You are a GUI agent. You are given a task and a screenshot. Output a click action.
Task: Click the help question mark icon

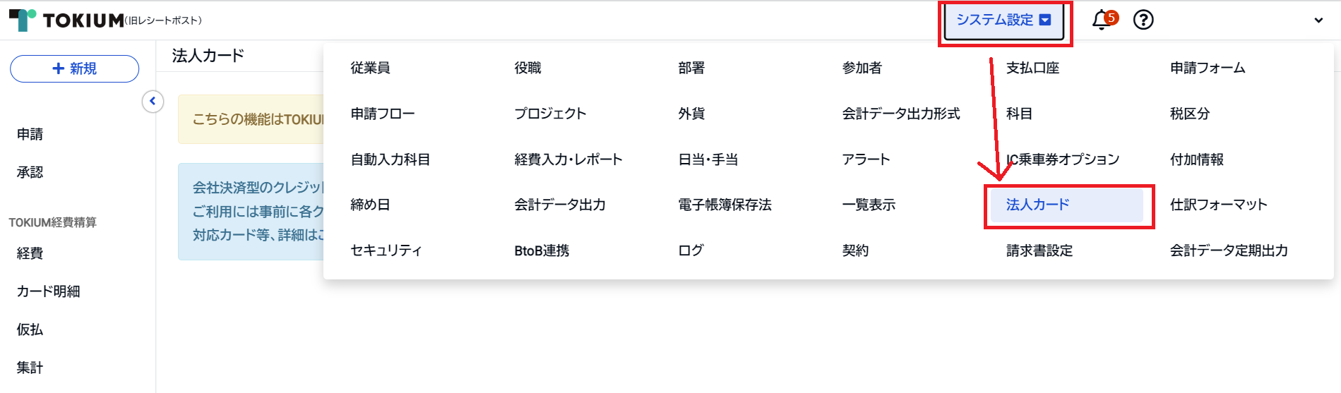[1143, 20]
